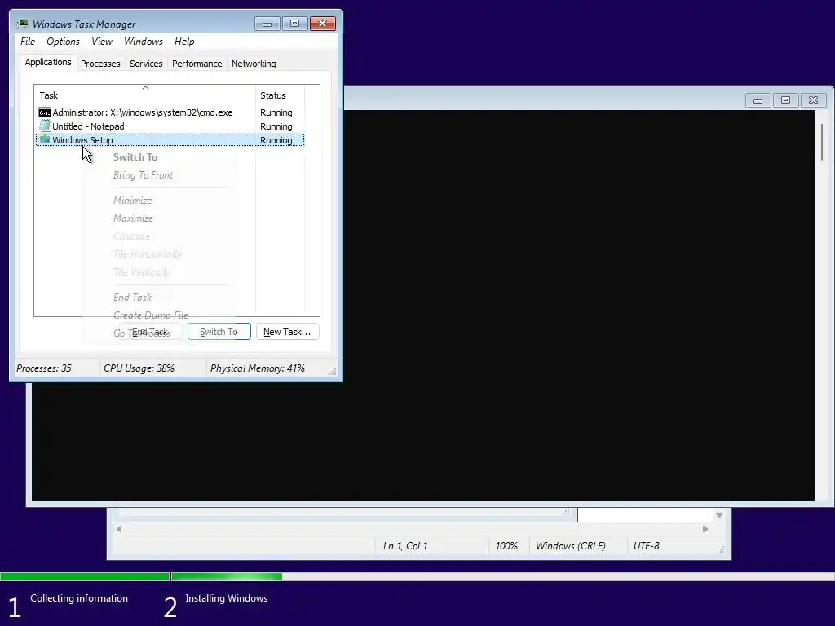Maximize the Task Manager window
Image resolution: width=835 pixels, height=626 pixels.
294,24
